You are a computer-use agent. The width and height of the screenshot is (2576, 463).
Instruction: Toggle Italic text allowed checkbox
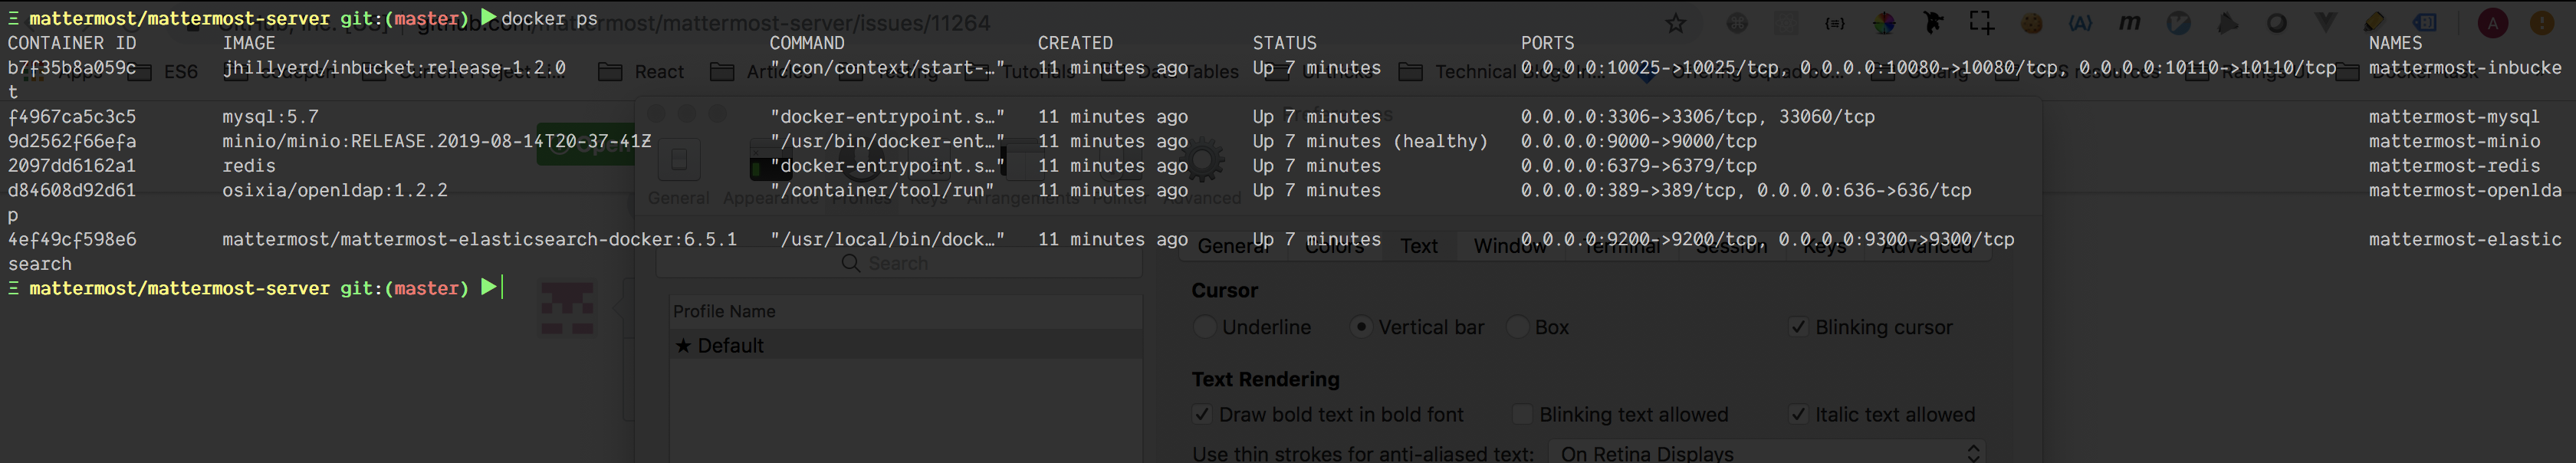point(1798,414)
